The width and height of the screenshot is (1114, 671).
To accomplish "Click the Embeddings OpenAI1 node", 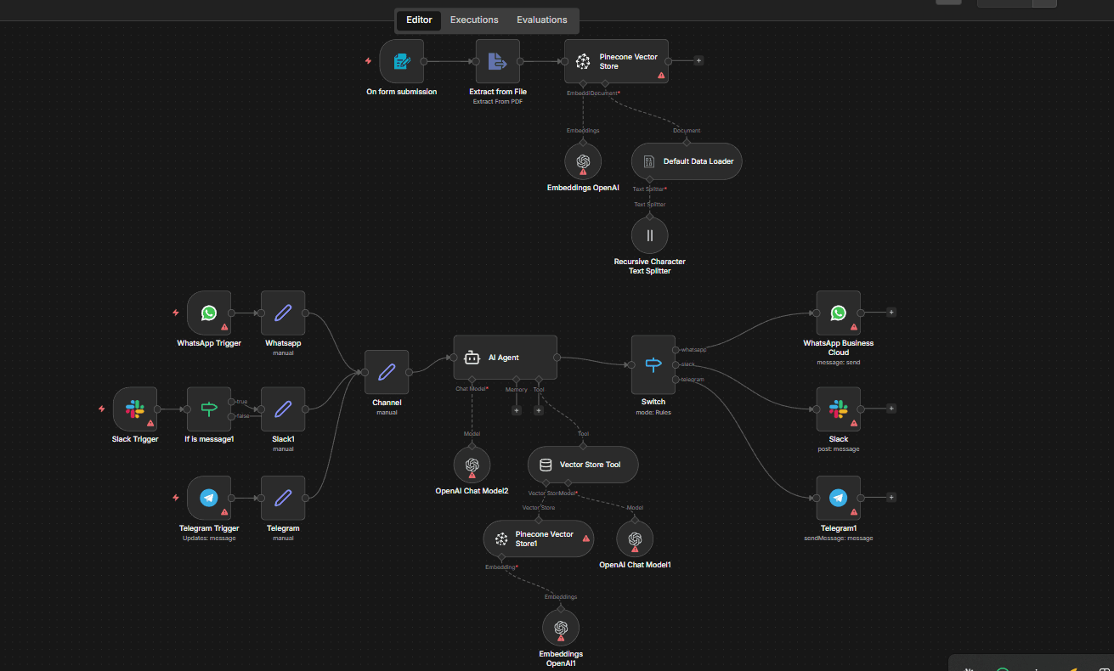I will 561,628.
